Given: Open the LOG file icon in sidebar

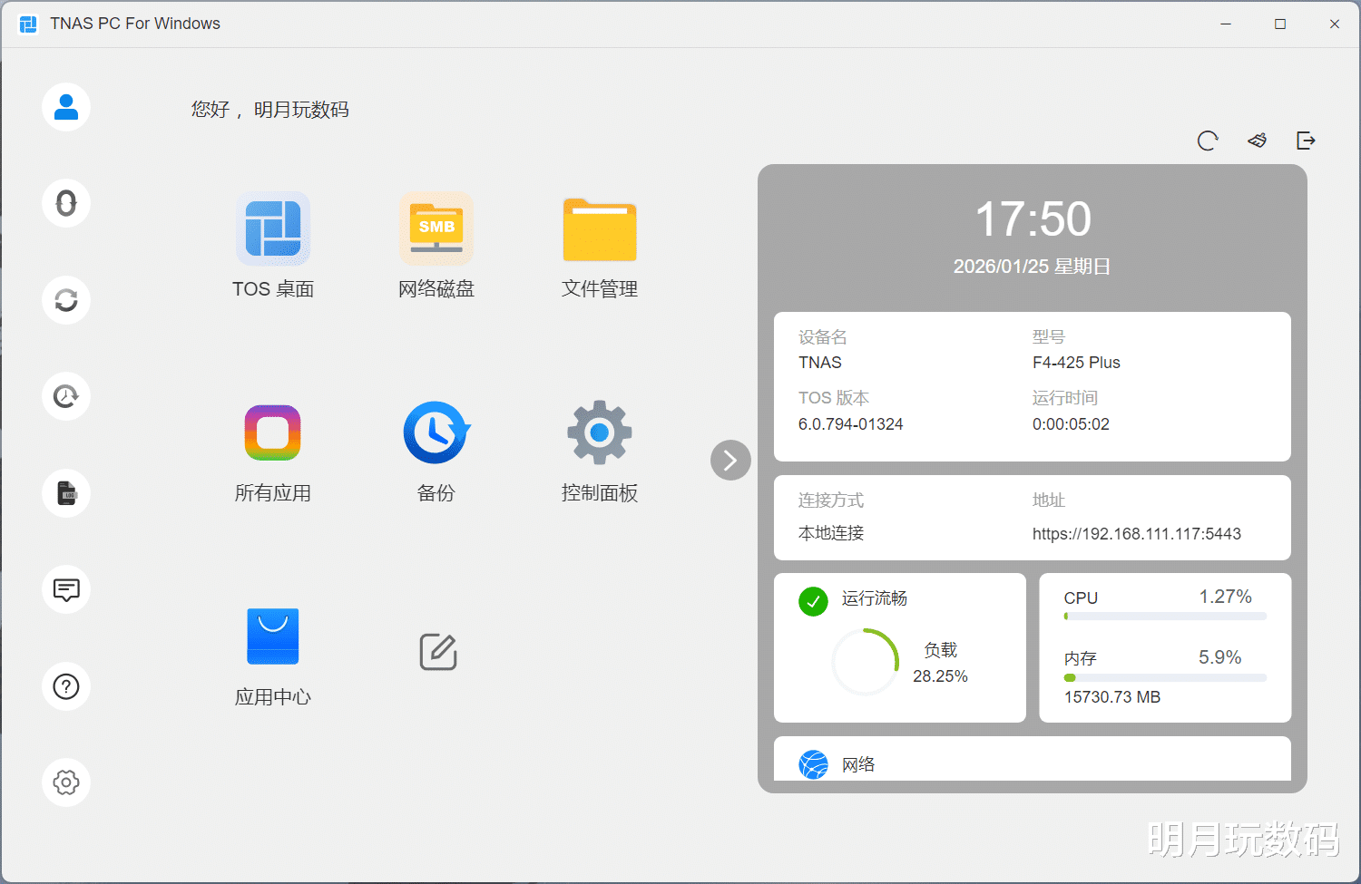Looking at the screenshot, I should coord(66,493).
